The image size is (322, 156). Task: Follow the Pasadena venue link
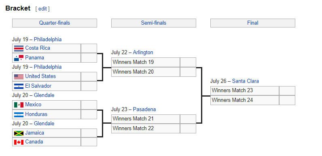(144, 110)
